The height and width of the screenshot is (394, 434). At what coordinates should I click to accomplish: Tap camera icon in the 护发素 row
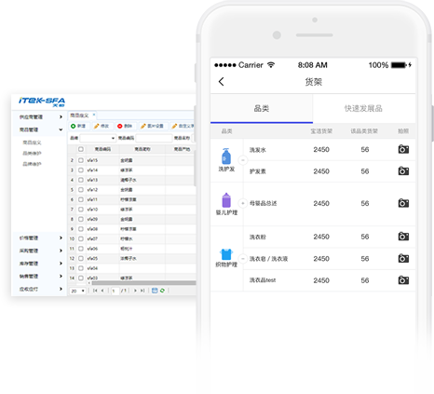click(x=403, y=171)
